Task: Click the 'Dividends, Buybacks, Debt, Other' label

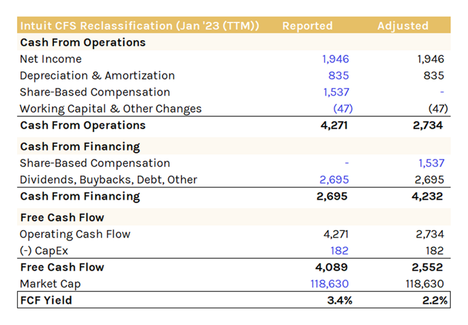Action: 108,180
